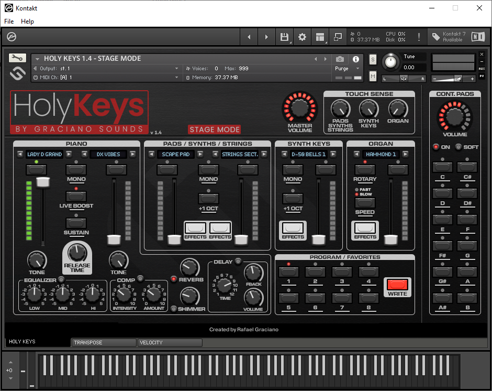This screenshot has height=391, width=492.
Task: Toggle LIVE BOOST switch
Action: point(76,197)
